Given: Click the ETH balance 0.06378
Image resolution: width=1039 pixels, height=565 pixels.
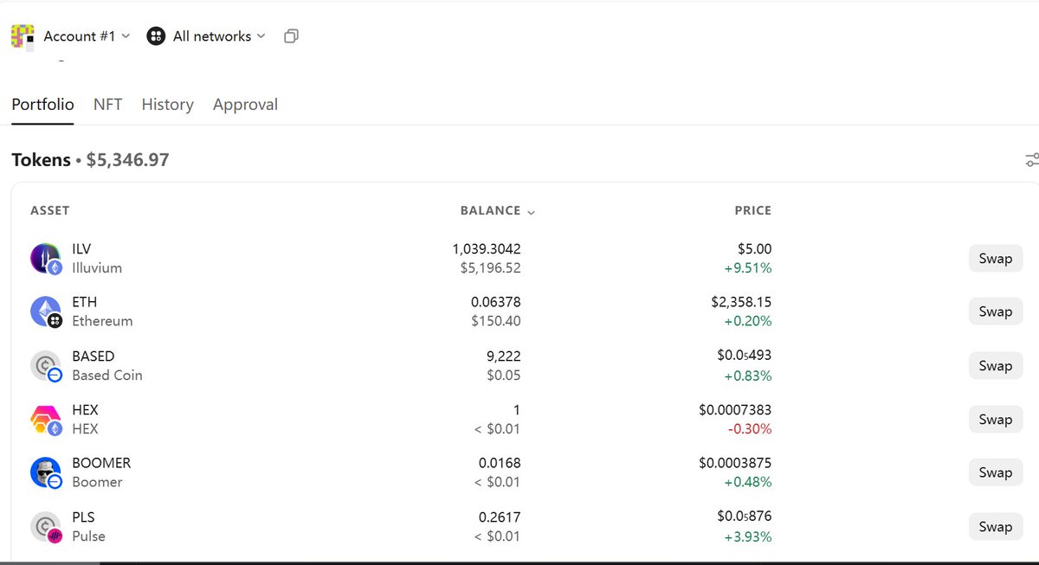Looking at the screenshot, I should click(496, 302).
